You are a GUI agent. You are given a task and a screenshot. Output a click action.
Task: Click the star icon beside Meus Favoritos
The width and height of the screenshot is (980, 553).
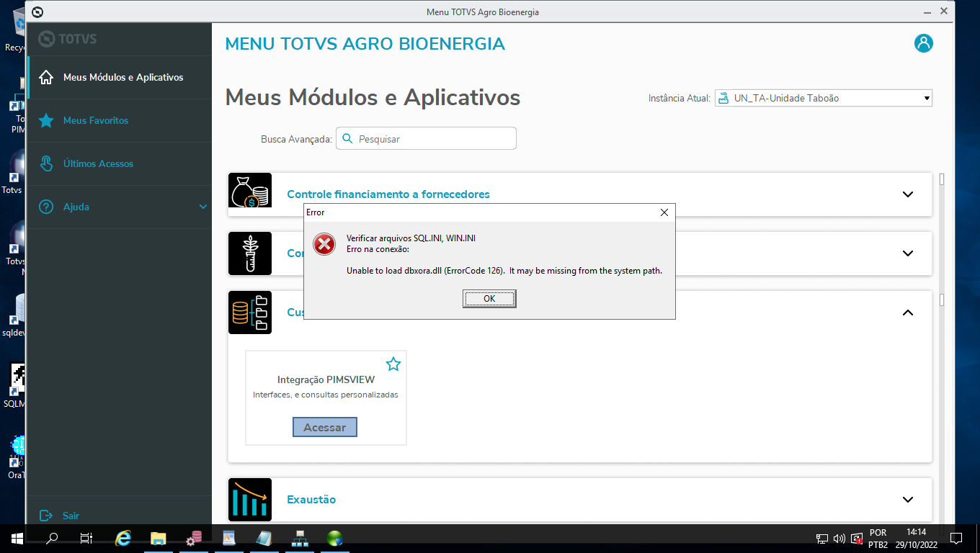[46, 120]
